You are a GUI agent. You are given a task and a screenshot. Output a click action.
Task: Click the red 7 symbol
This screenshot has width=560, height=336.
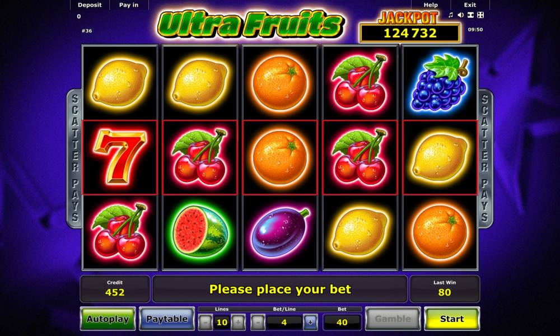tap(120, 157)
